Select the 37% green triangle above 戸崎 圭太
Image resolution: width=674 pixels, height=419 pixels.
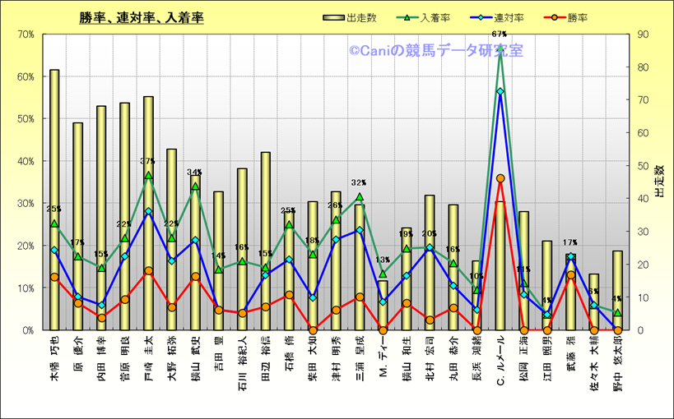(148, 175)
